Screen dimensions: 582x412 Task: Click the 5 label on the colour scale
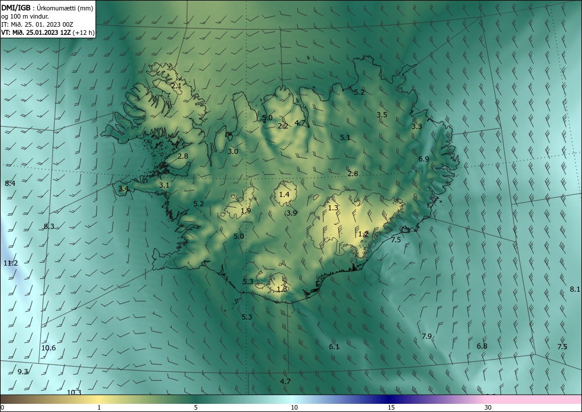196,408
